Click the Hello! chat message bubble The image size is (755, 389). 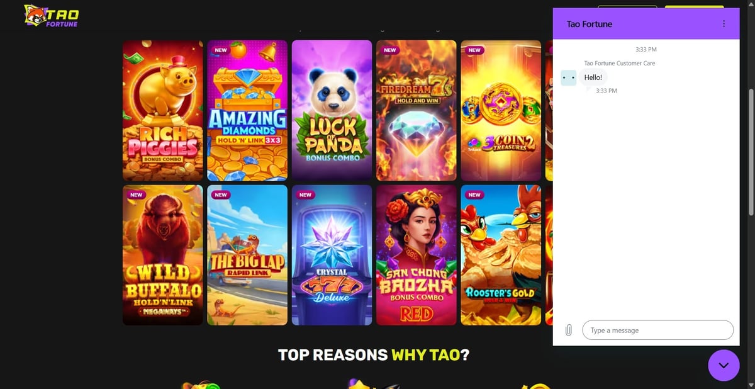593,77
